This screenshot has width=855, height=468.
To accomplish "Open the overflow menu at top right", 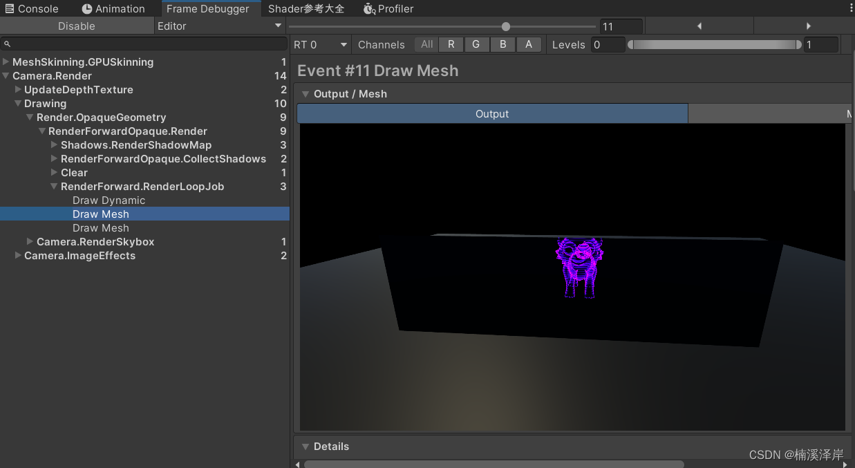I will [850, 6].
